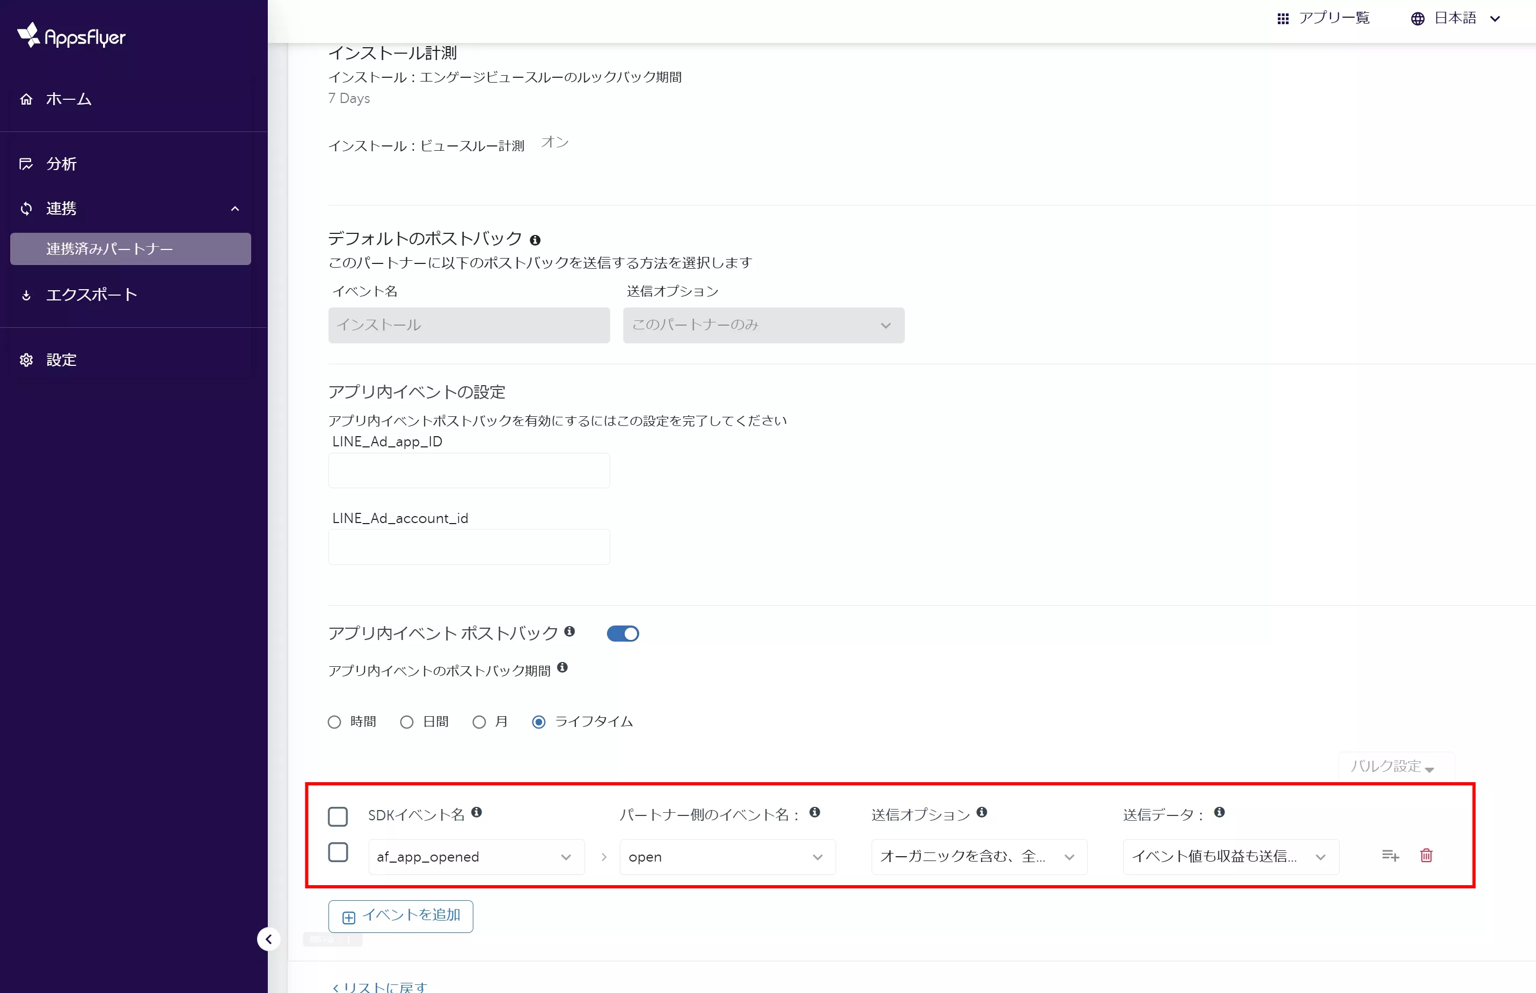Click info icon beside 送信データ label
1536x993 pixels.
click(x=1219, y=812)
